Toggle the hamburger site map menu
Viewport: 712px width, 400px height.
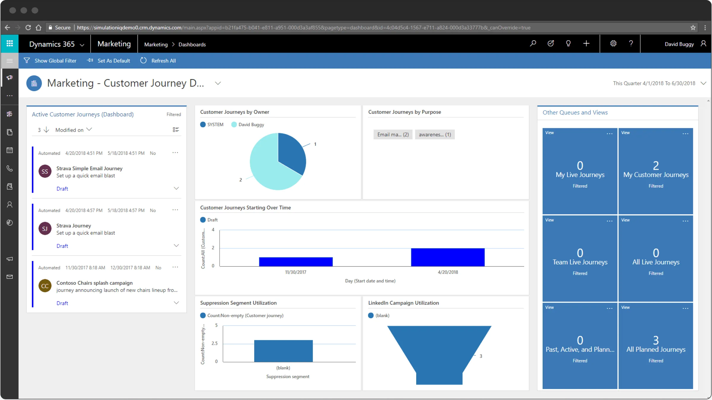(9, 61)
